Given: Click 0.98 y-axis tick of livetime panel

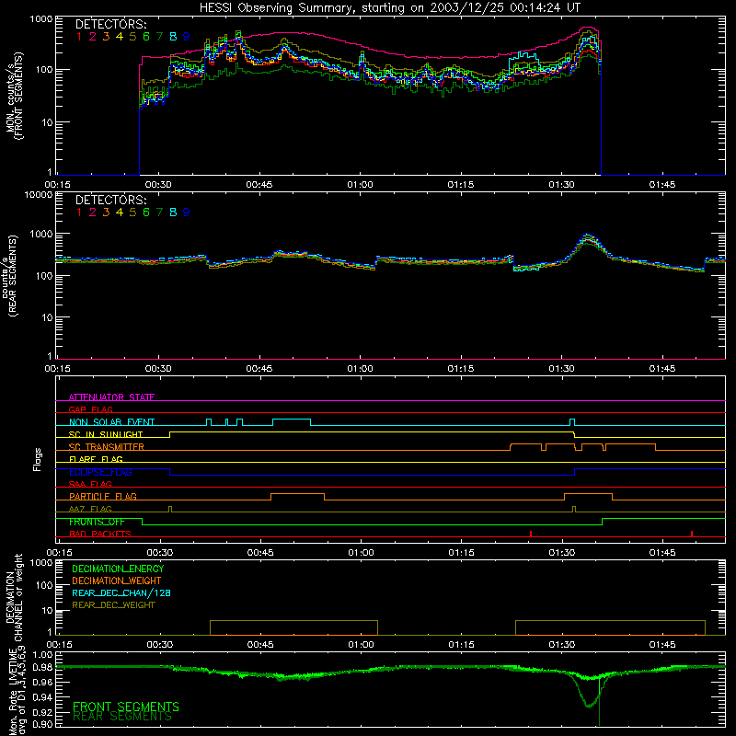Looking at the screenshot, I should [42, 667].
